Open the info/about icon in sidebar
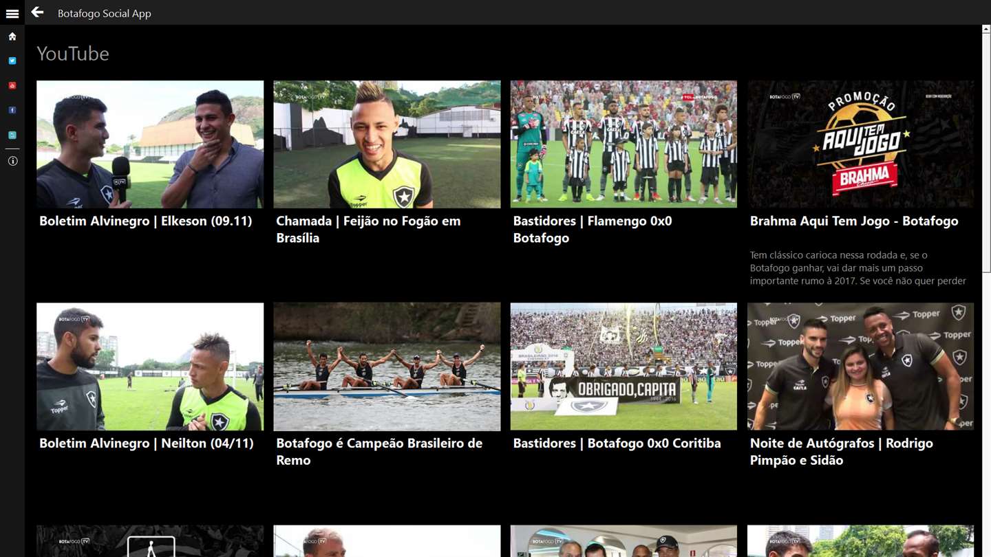The height and width of the screenshot is (557, 991). [12, 161]
